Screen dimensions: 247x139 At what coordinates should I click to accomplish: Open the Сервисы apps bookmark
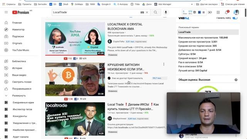[x=9, y=4]
